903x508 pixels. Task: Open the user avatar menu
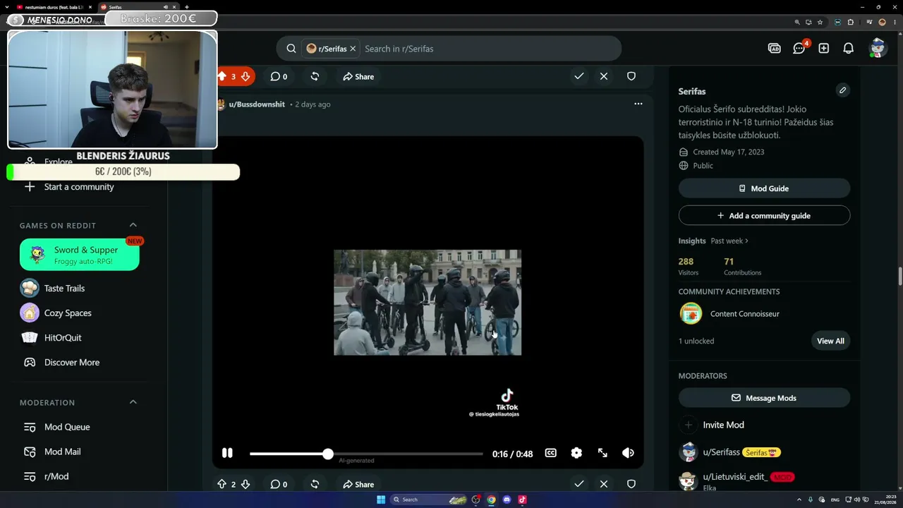click(878, 48)
